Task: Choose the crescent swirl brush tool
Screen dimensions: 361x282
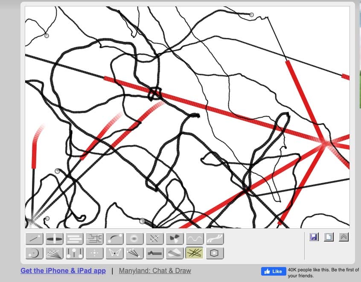Action: 34,253
